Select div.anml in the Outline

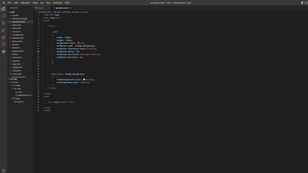[20, 102]
